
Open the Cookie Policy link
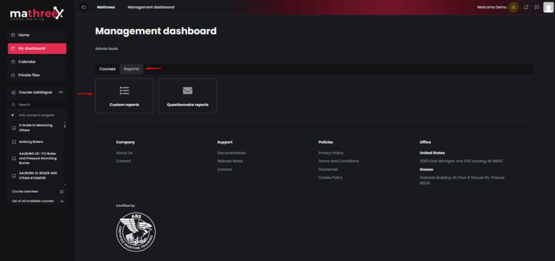[x=331, y=178]
